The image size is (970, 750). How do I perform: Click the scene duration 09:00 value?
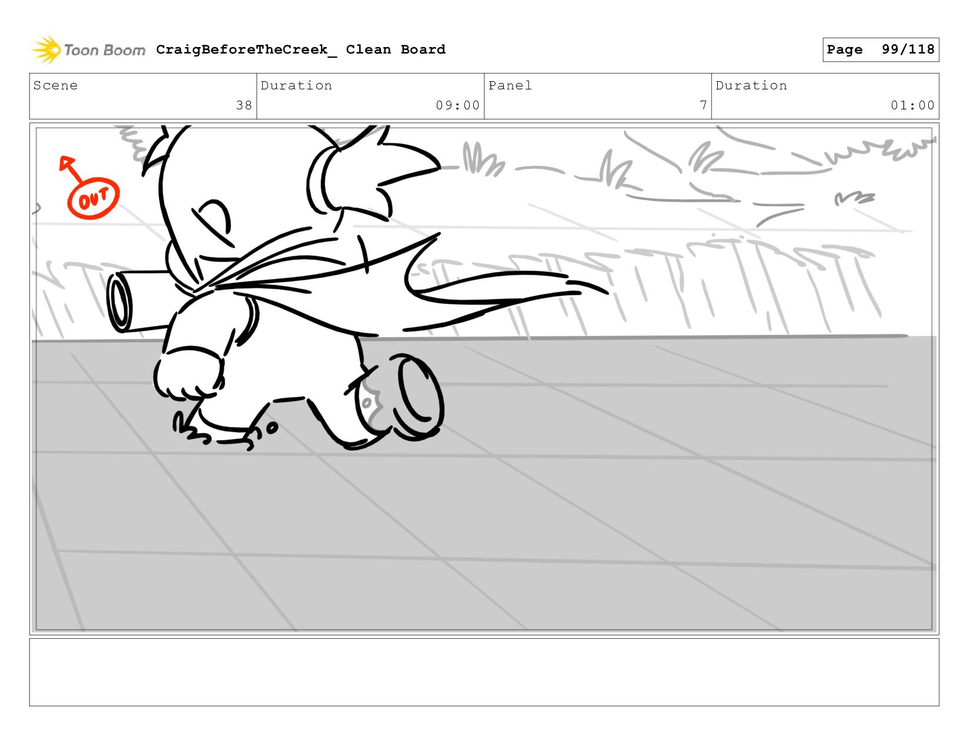(457, 105)
